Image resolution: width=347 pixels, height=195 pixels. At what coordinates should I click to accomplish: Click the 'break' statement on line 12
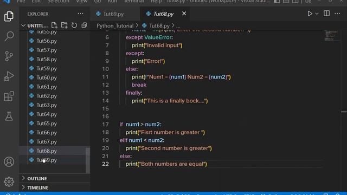[139, 85]
